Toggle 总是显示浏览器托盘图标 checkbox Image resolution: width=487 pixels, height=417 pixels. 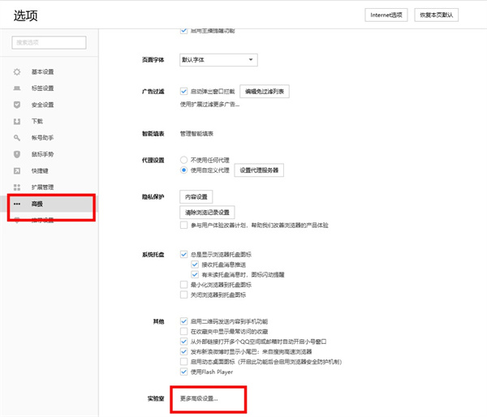tap(183, 254)
